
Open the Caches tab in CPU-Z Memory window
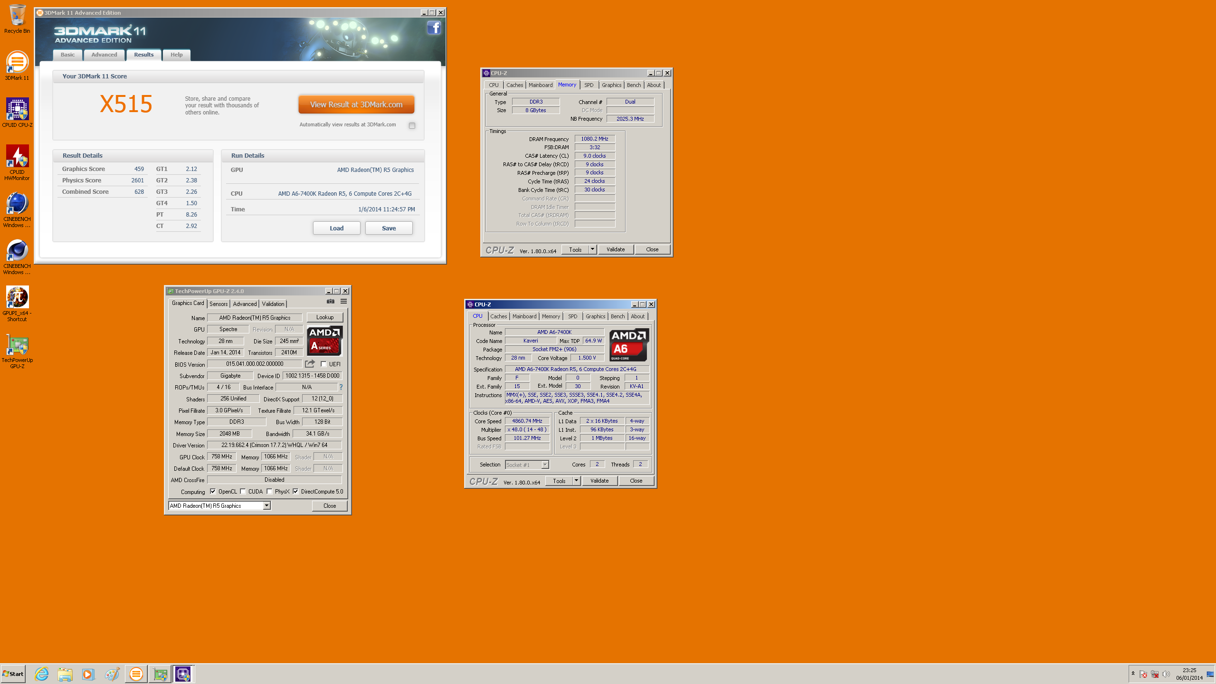(514, 85)
